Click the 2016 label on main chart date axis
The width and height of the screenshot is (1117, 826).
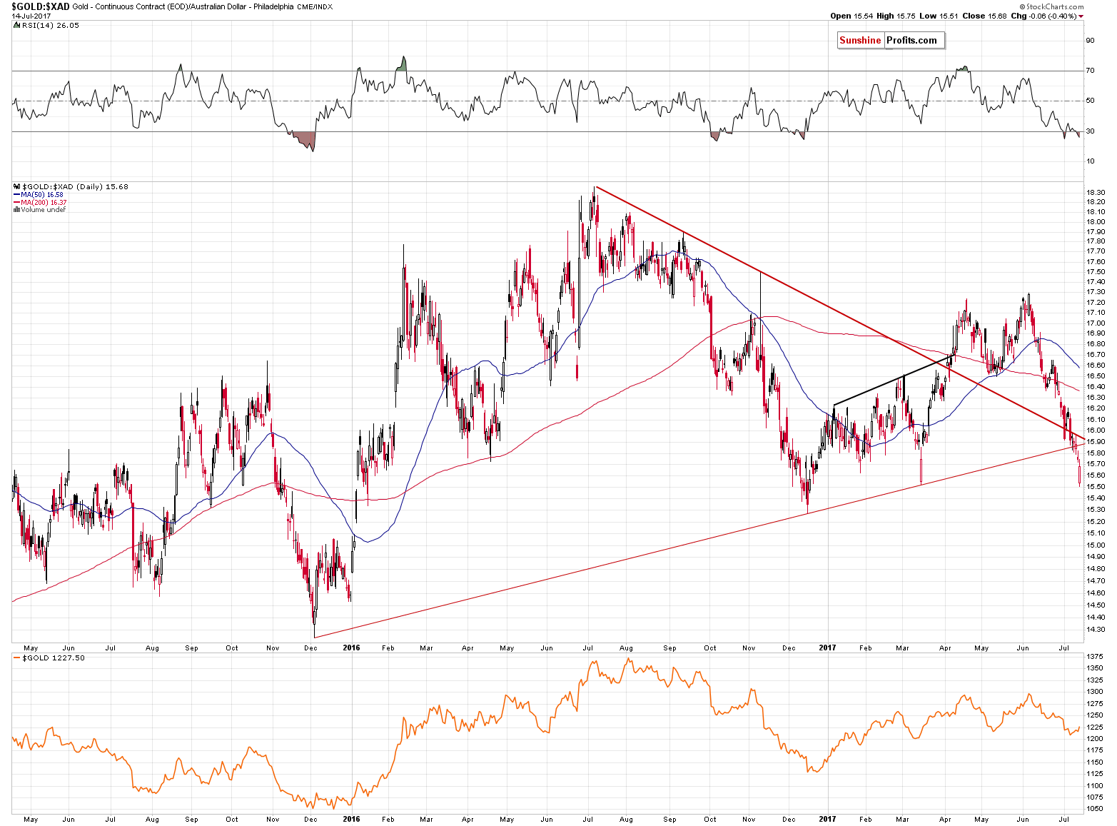351,648
